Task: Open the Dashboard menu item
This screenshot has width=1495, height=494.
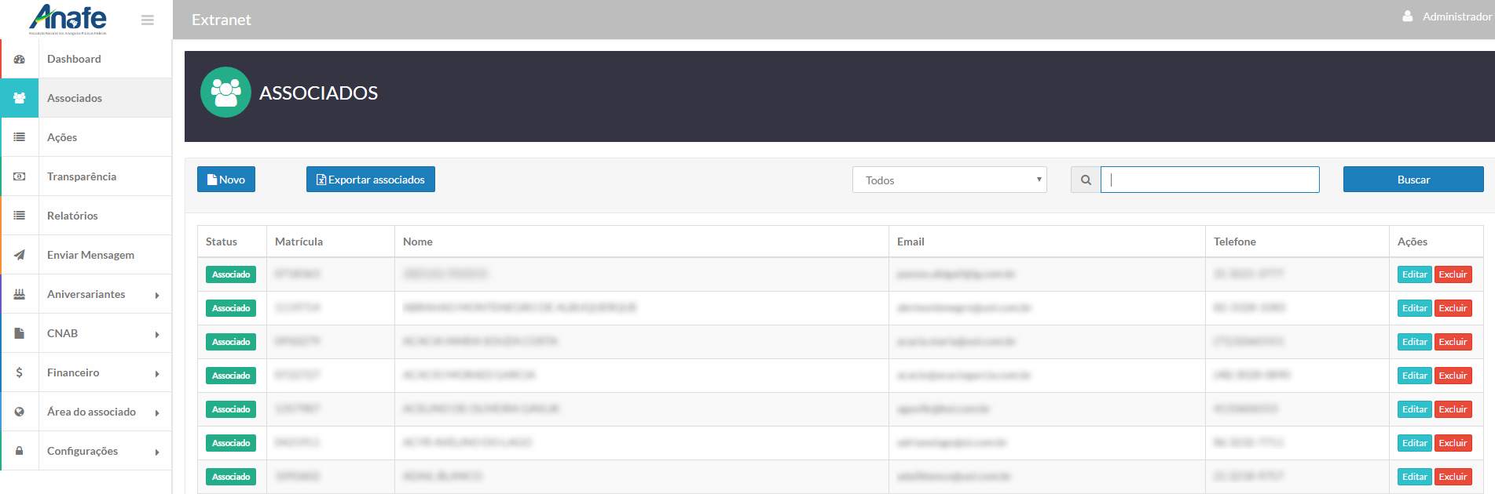Action: 86,59
